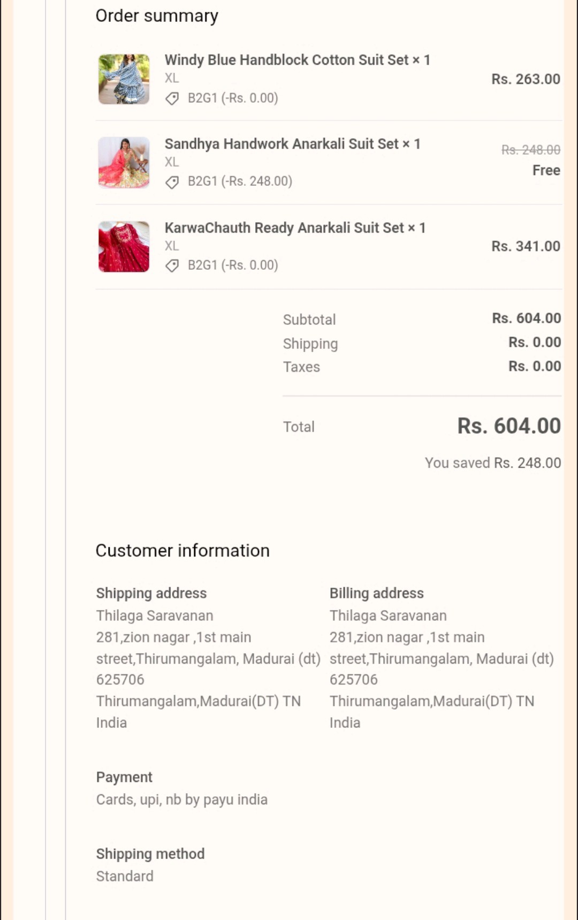Click the discount tag icon under KarwaChauth Ready
This screenshot has height=920, width=578.
[x=172, y=266]
